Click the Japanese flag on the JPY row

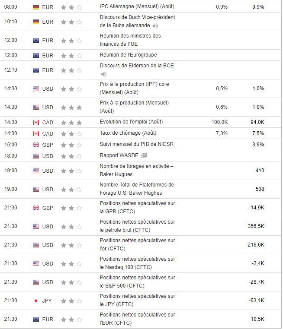36,301
